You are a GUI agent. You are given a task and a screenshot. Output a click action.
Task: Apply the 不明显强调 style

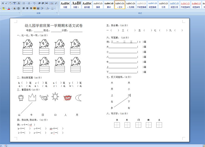[141, 5]
